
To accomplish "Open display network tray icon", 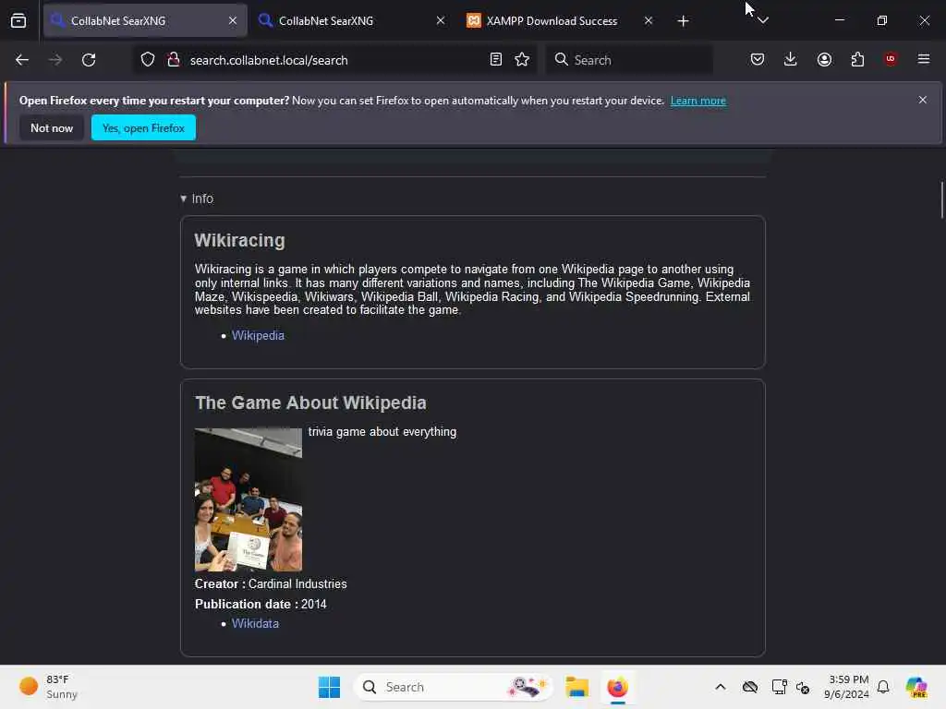I will pyautogui.click(x=779, y=687).
